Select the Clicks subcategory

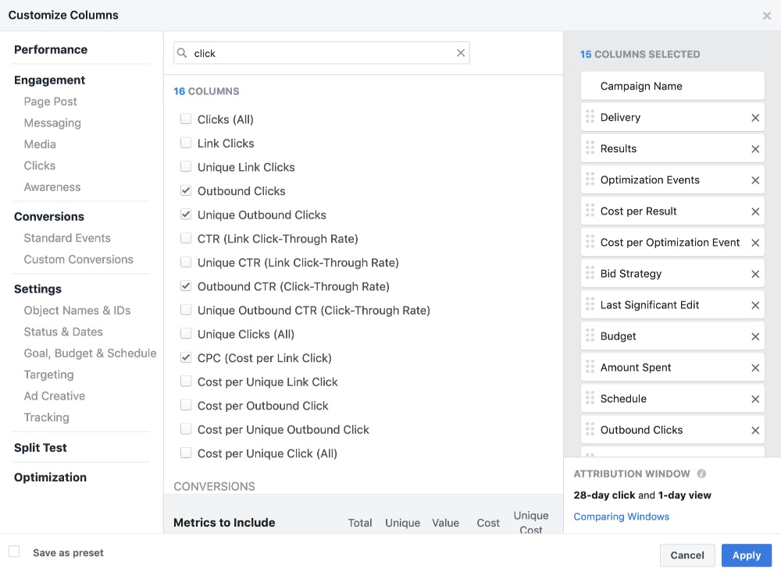[40, 165]
